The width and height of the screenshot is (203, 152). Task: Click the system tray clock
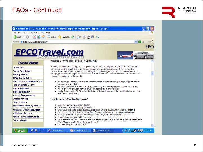[x=148, y=131]
